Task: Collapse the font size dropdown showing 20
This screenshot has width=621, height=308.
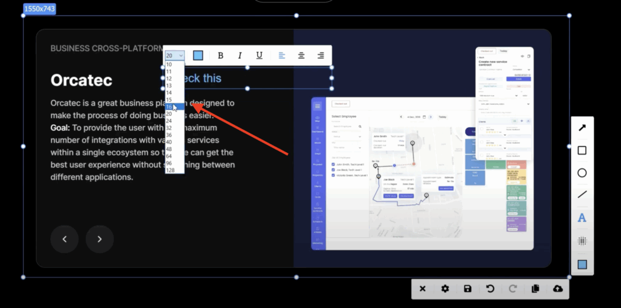Action: point(175,55)
